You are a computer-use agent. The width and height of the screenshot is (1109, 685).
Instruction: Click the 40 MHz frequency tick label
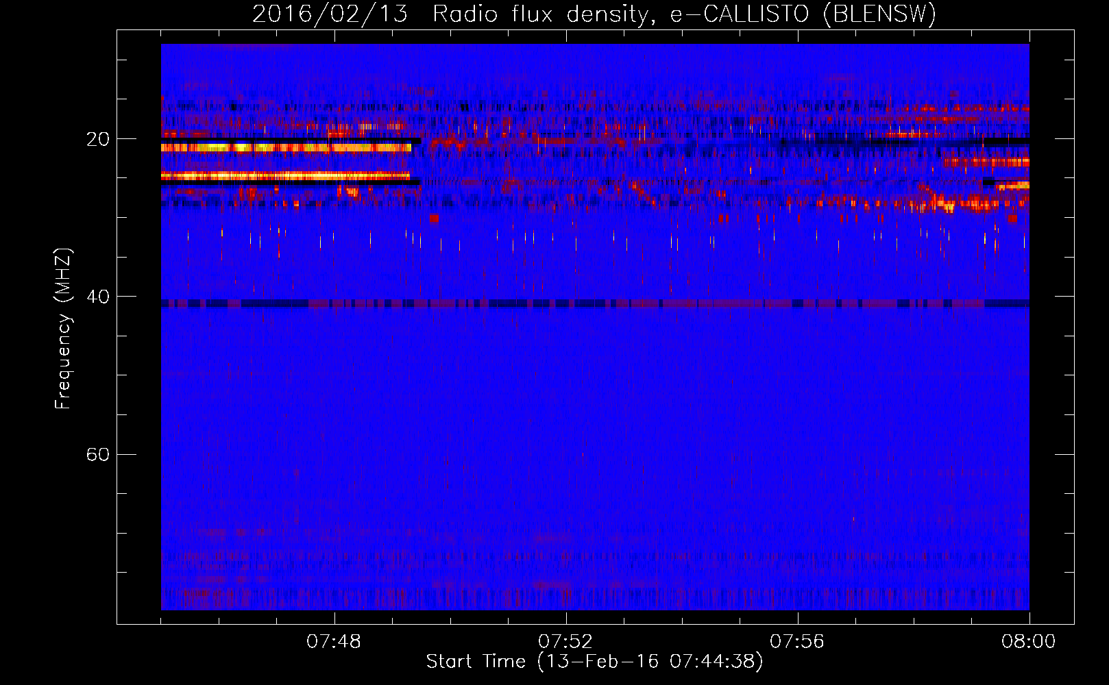click(97, 297)
